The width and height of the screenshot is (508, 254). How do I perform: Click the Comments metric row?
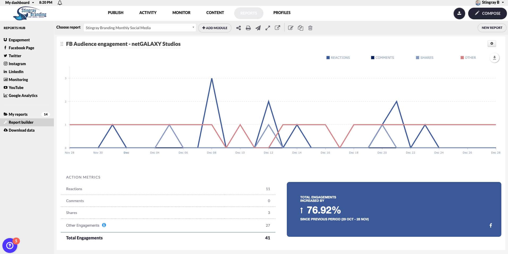[x=168, y=201]
